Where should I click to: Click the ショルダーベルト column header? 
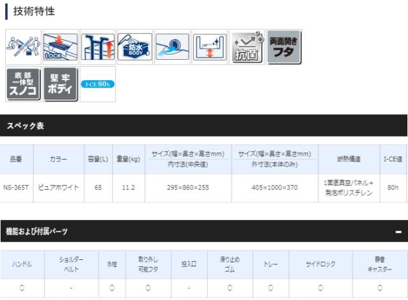71,264
